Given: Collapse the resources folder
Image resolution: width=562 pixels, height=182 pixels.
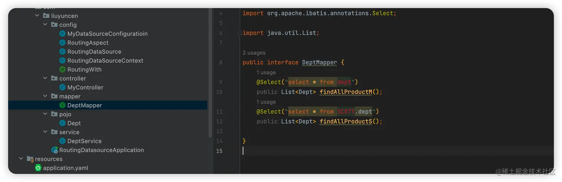Looking at the screenshot, I should click(x=21, y=159).
